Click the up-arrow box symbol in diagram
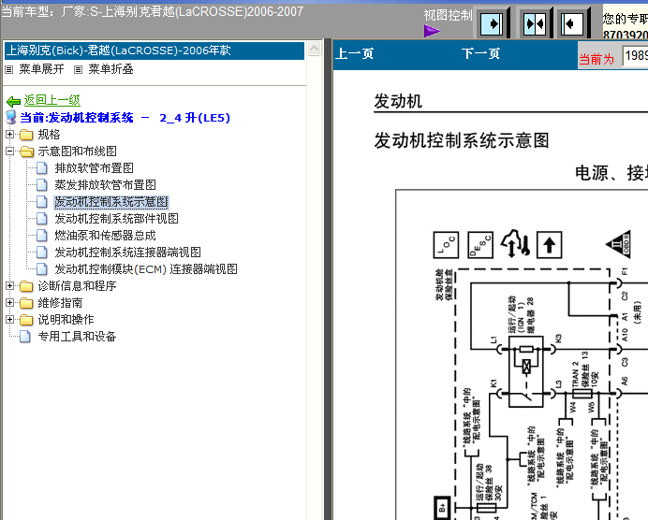This screenshot has width=648, height=520. [549, 245]
